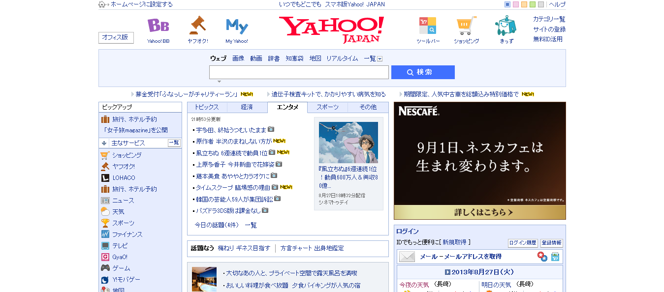Click the Nescafé 詳しくはこちら banner
The width and height of the screenshot is (664, 292).
click(x=480, y=212)
